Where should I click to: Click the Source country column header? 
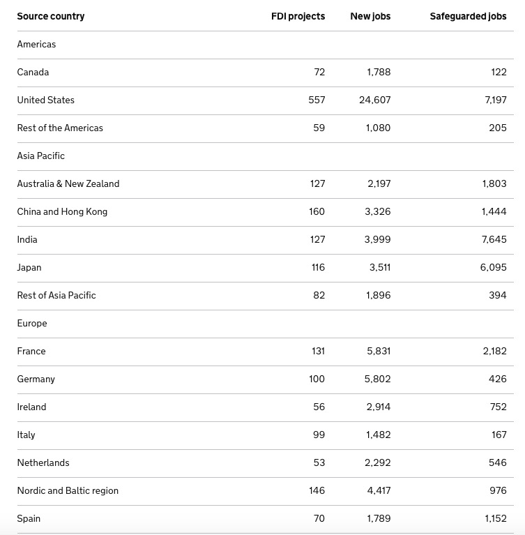coord(51,16)
